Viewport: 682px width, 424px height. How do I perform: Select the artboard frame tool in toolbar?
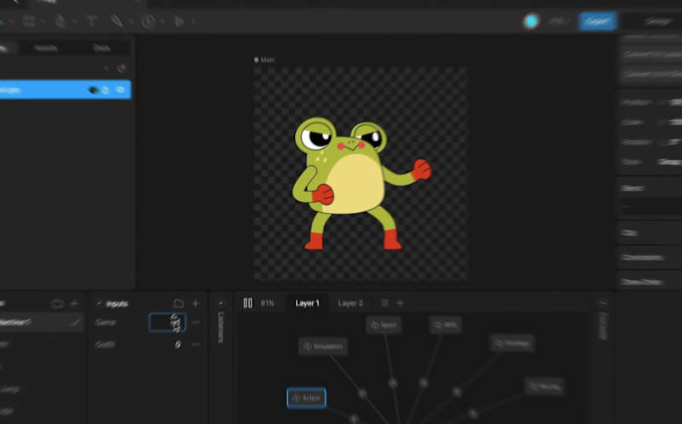tap(29, 21)
